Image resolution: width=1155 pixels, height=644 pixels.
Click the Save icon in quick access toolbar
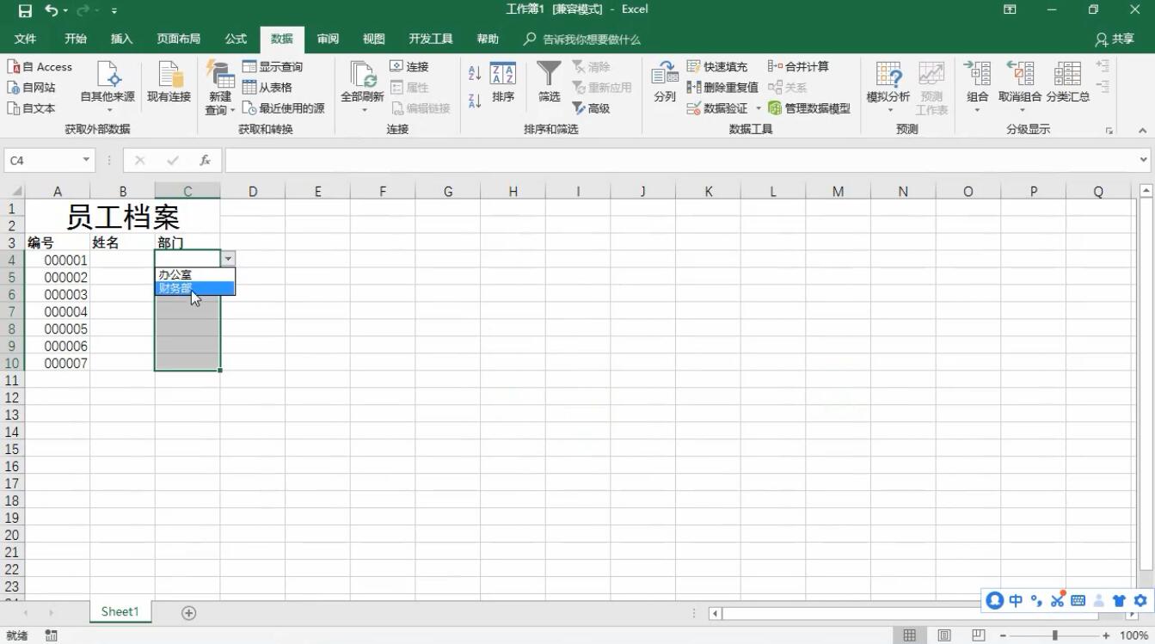(x=25, y=10)
